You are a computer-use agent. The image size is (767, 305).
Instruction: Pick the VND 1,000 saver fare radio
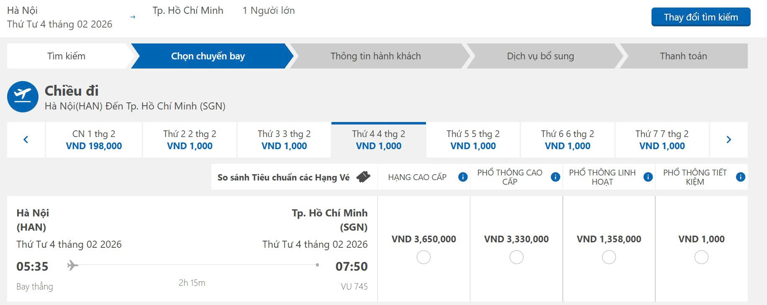pyautogui.click(x=701, y=257)
